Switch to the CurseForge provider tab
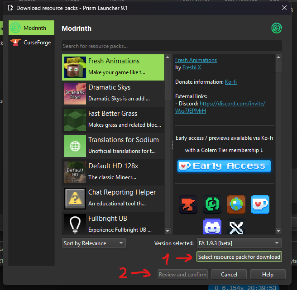Image resolution: width=297 pixels, height=290 pixels. tap(31, 43)
